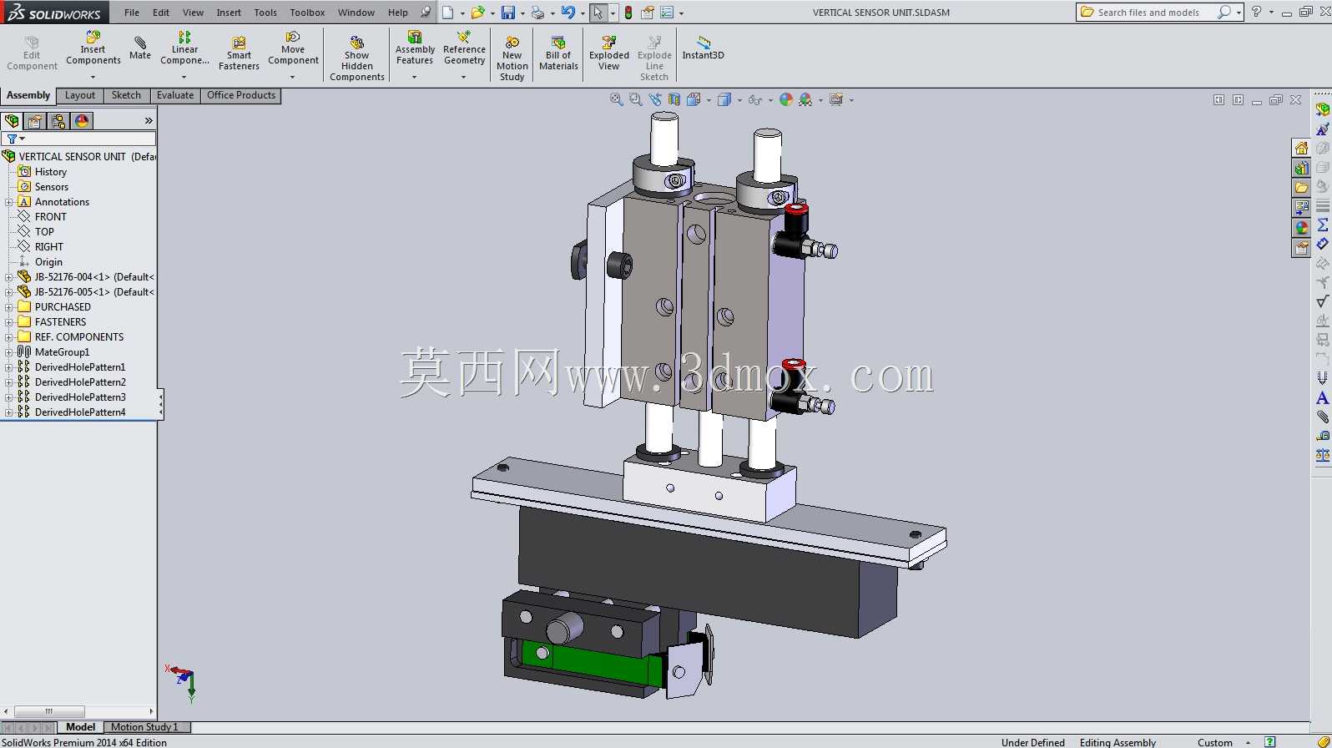Open the ConfigurationManager tab icon

(58, 121)
